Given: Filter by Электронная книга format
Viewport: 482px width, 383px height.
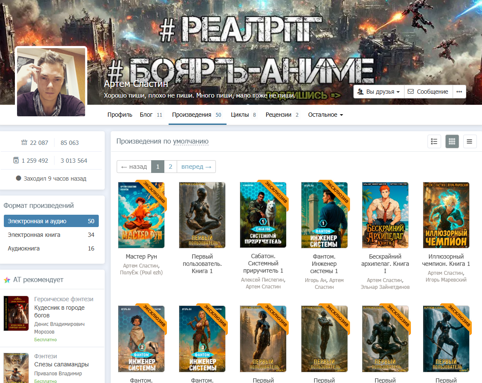Looking at the screenshot, I should (51, 235).
